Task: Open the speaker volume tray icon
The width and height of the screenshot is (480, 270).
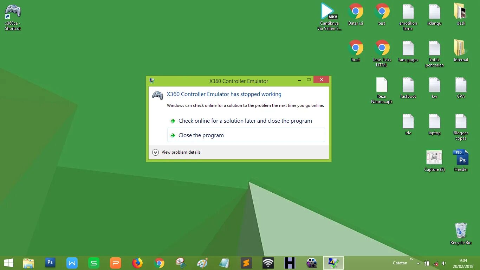Action: click(x=444, y=263)
